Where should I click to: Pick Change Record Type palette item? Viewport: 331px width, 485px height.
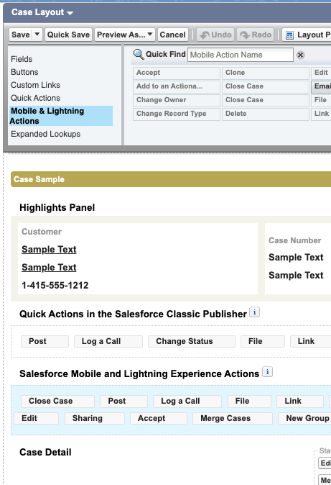[x=177, y=114]
